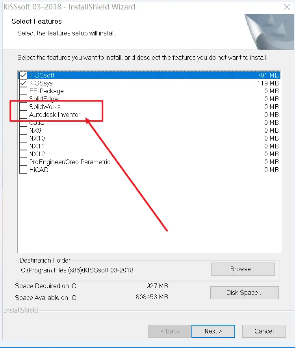Check the NX9 feature box
The width and height of the screenshot is (295, 348).
coord(23,131)
